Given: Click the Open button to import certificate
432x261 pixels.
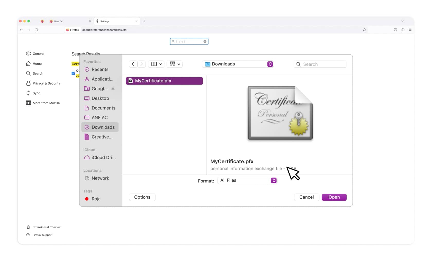Looking at the screenshot, I should [334, 197].
